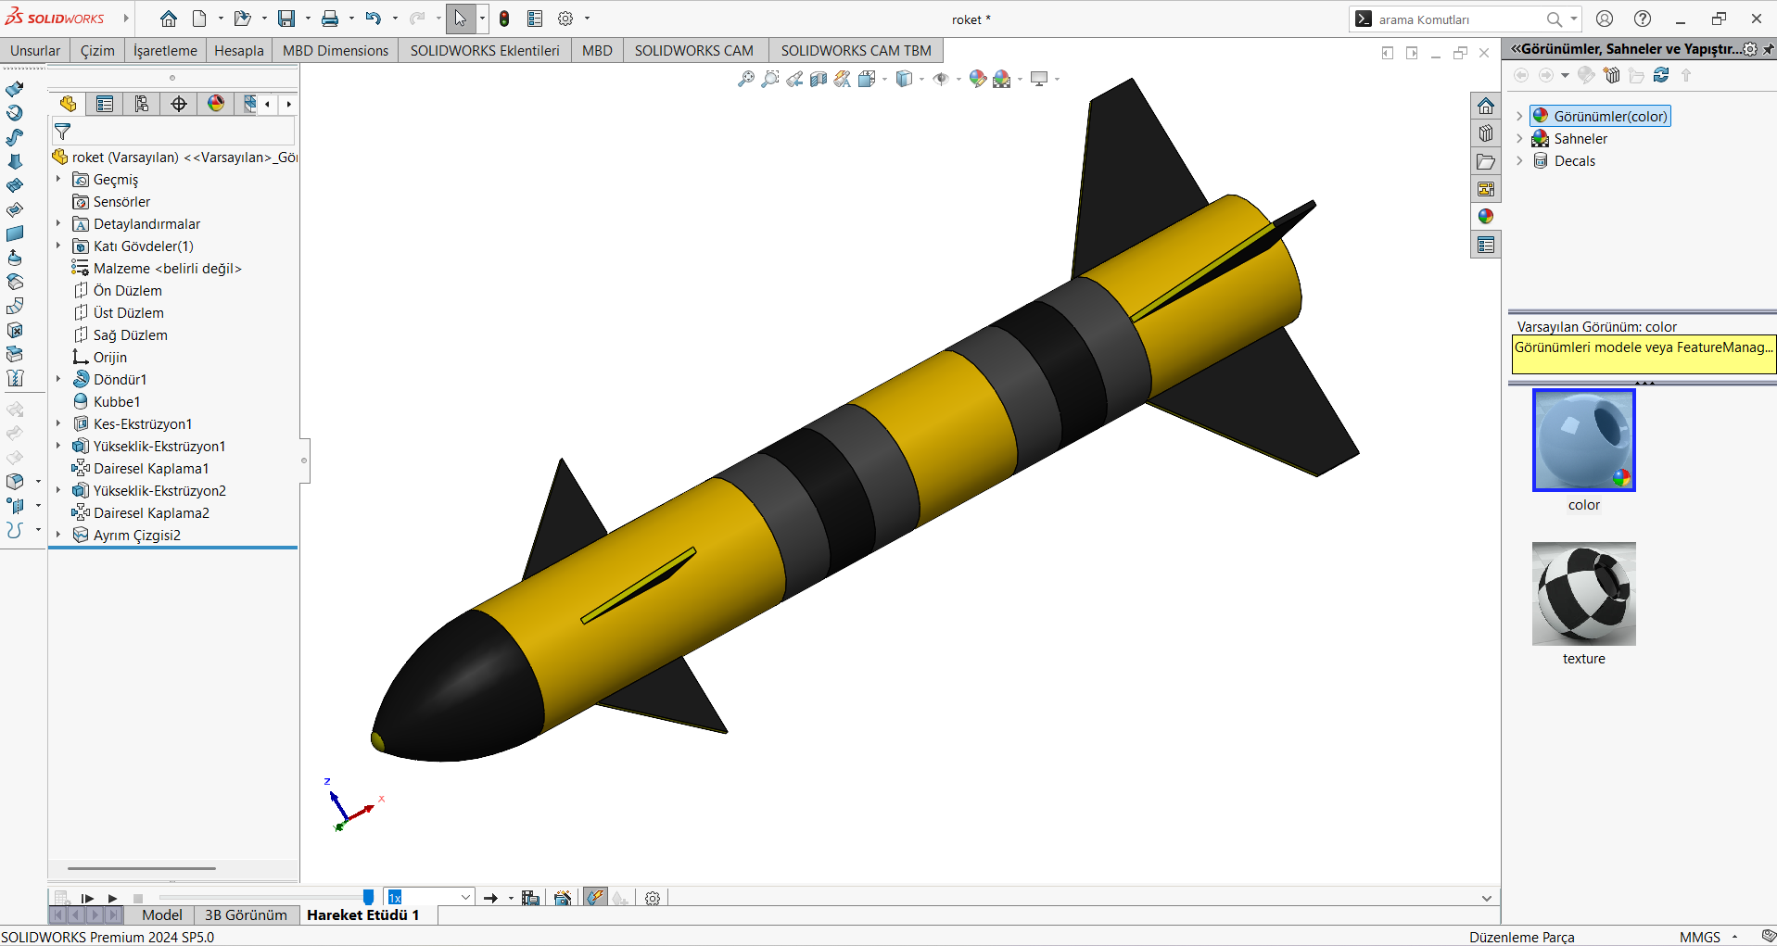The image size is (1777, 946).
Task: Open the DisplayManager color ball tab
Action: tap(216, 104)
